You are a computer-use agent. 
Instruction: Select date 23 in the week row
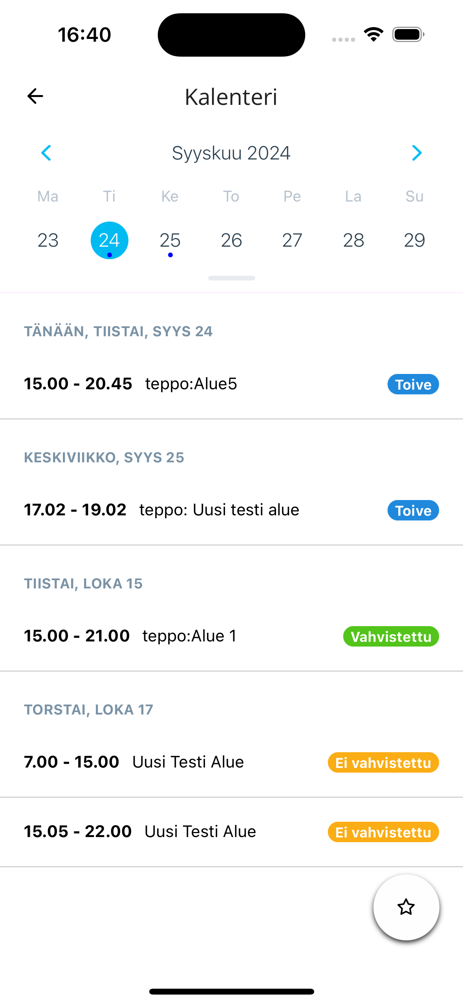[48, 240]
